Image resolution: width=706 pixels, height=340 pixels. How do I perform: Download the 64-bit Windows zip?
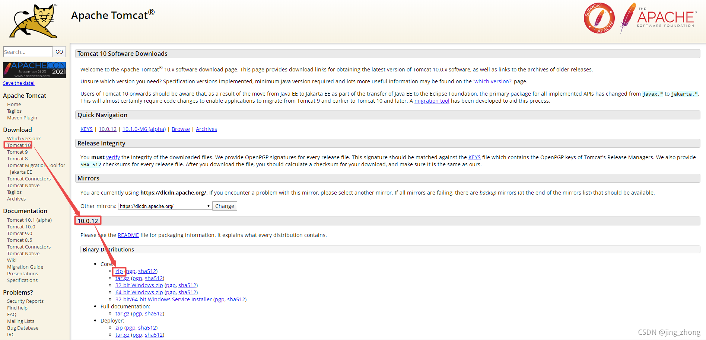tap(139, 292)
